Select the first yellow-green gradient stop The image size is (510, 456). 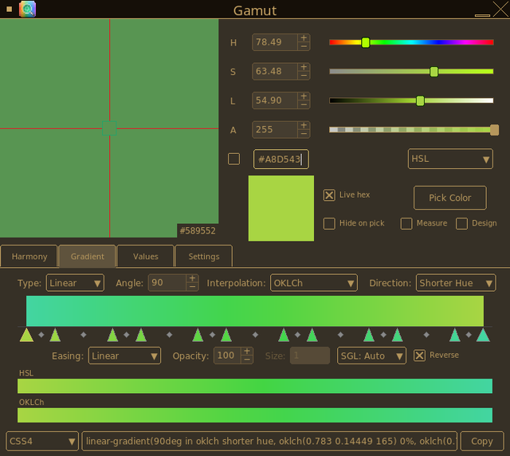[26, 336]
